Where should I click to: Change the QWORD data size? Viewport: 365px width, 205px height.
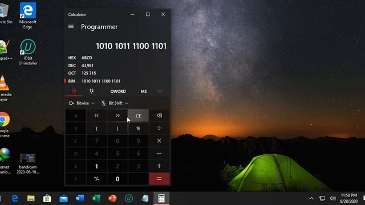(x=118, y=91)
